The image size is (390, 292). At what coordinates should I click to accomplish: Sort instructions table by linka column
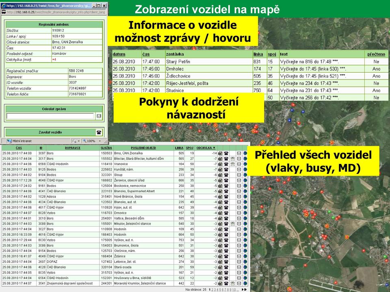click(258, 54)
